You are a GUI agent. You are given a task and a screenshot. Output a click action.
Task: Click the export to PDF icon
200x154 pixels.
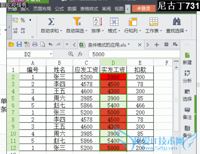pos(27,44)
